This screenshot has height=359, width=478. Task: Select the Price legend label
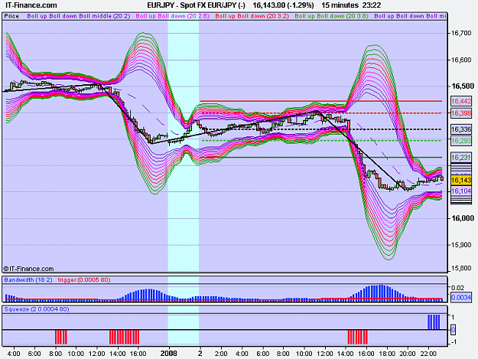click(x=11, y=16)
